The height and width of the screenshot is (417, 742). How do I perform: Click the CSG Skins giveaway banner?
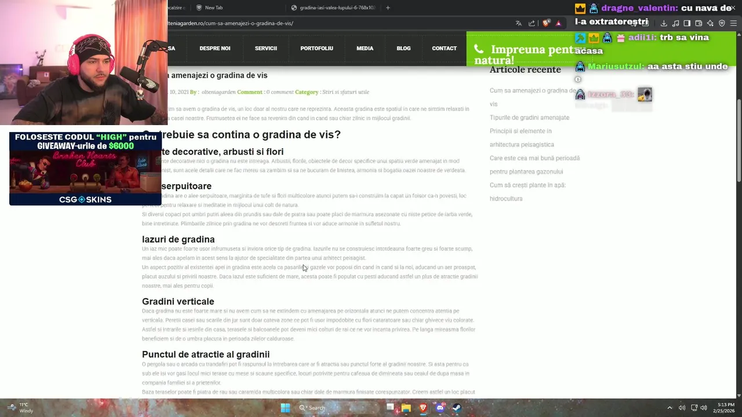click(x=85, y=169)
